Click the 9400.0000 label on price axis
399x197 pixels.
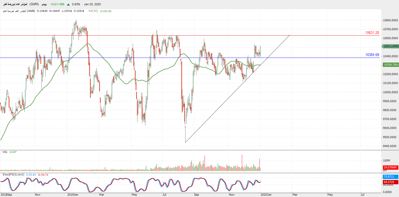click(391, 146)
